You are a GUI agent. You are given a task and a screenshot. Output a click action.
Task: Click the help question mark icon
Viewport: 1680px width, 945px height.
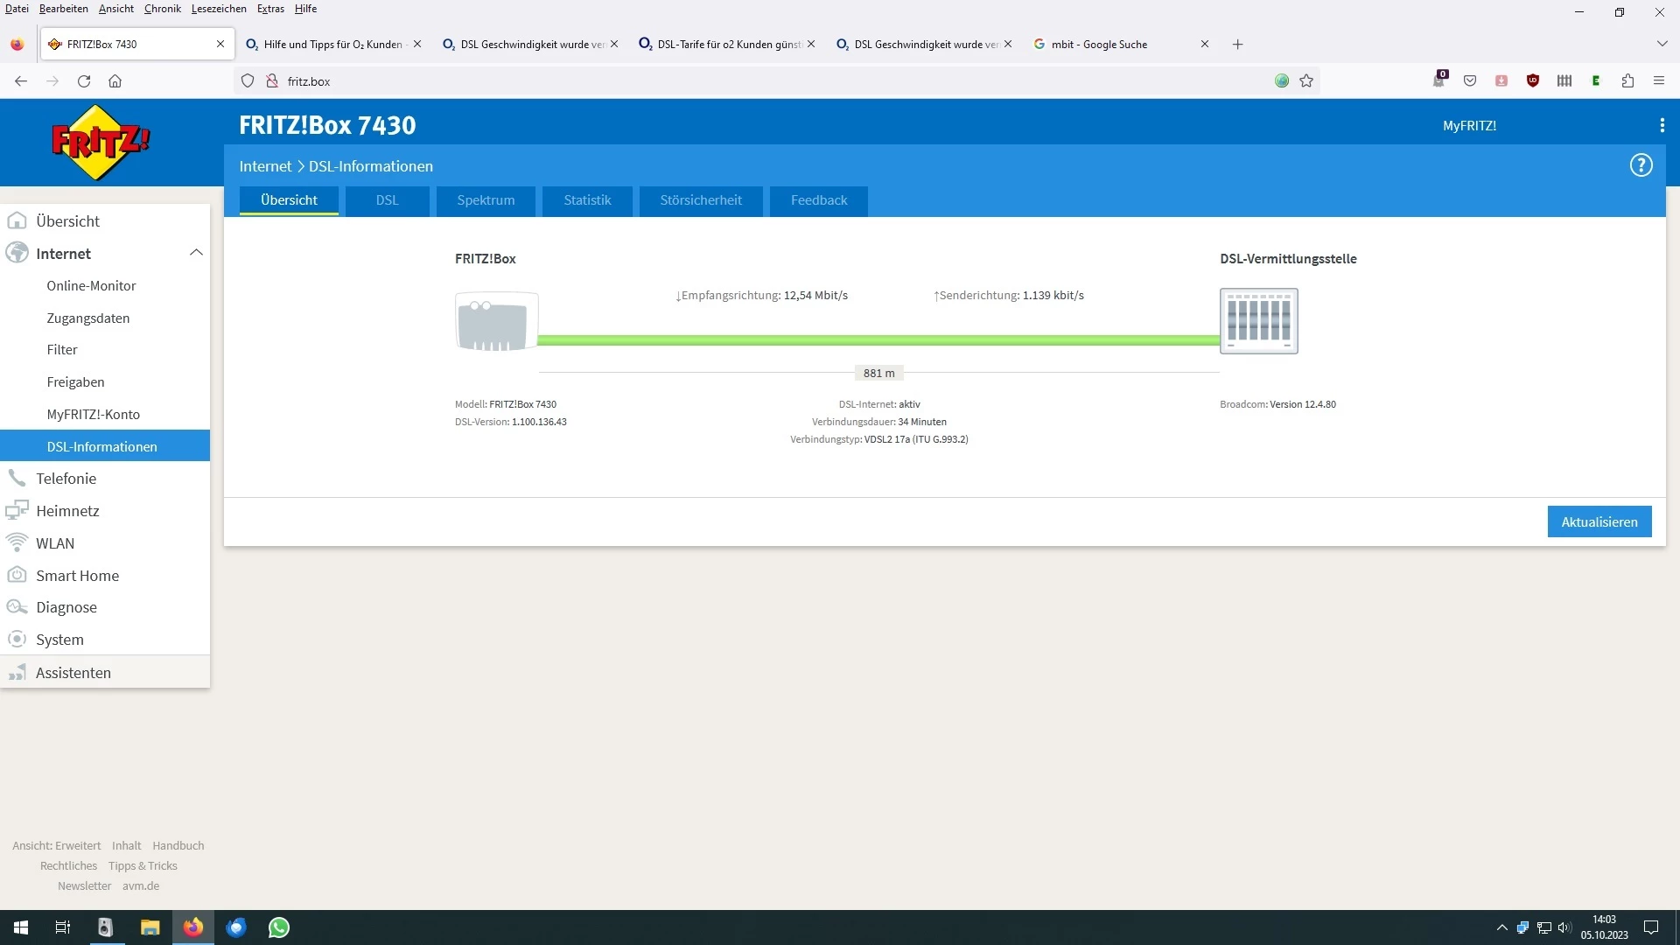click(x=1641, y=165)
